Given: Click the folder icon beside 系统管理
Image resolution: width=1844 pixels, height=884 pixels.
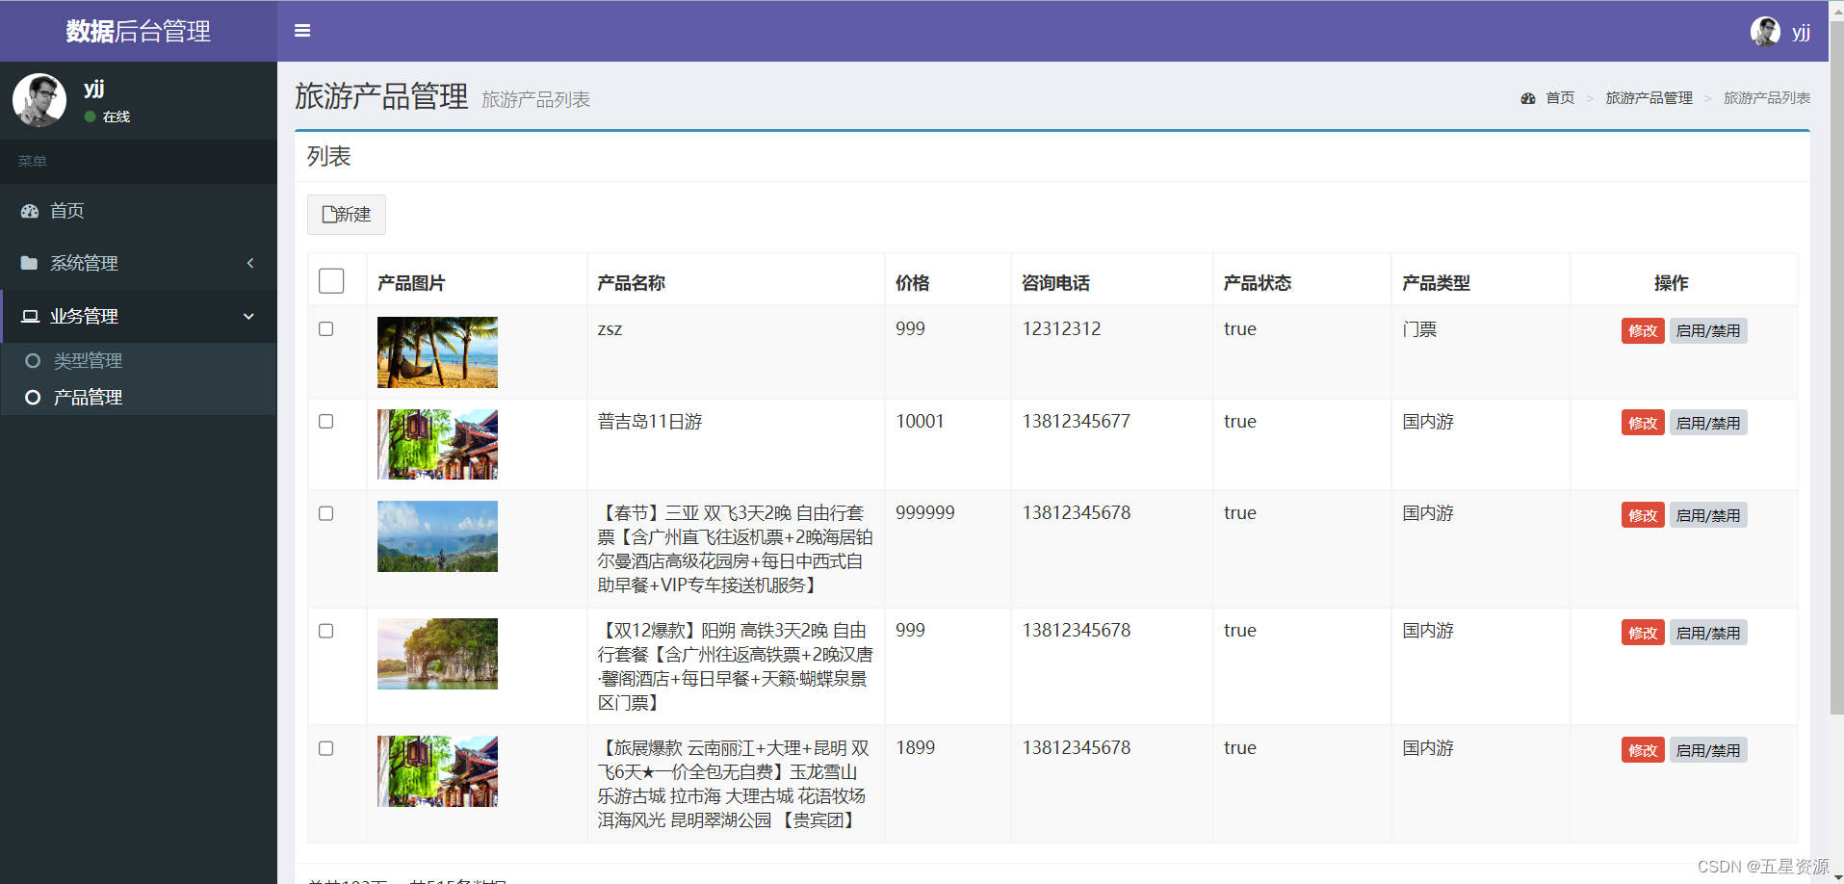Looking at the screenshot, I should coord(30,263).
